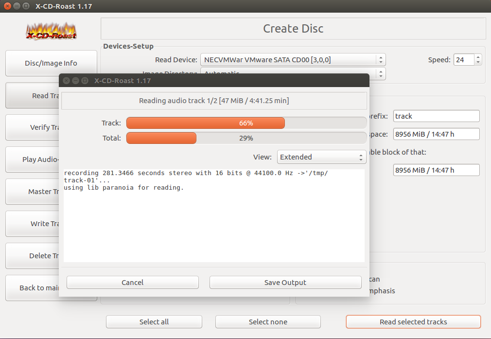Click the recording output log text area
Image resolution: width=491 pixels, height=339 pixels.
coord(214,215)
